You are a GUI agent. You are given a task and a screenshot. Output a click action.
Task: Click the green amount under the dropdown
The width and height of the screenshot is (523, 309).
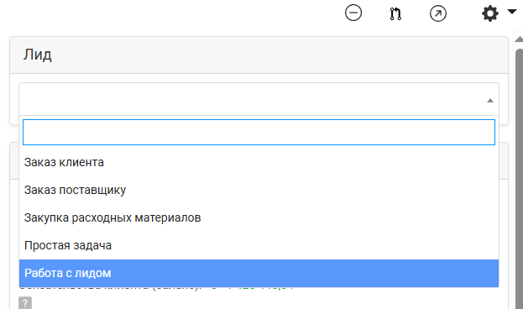[252, 289]
